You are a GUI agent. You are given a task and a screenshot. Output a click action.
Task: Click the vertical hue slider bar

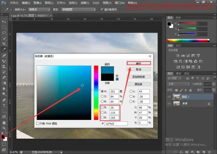click(x=96, y=93)
